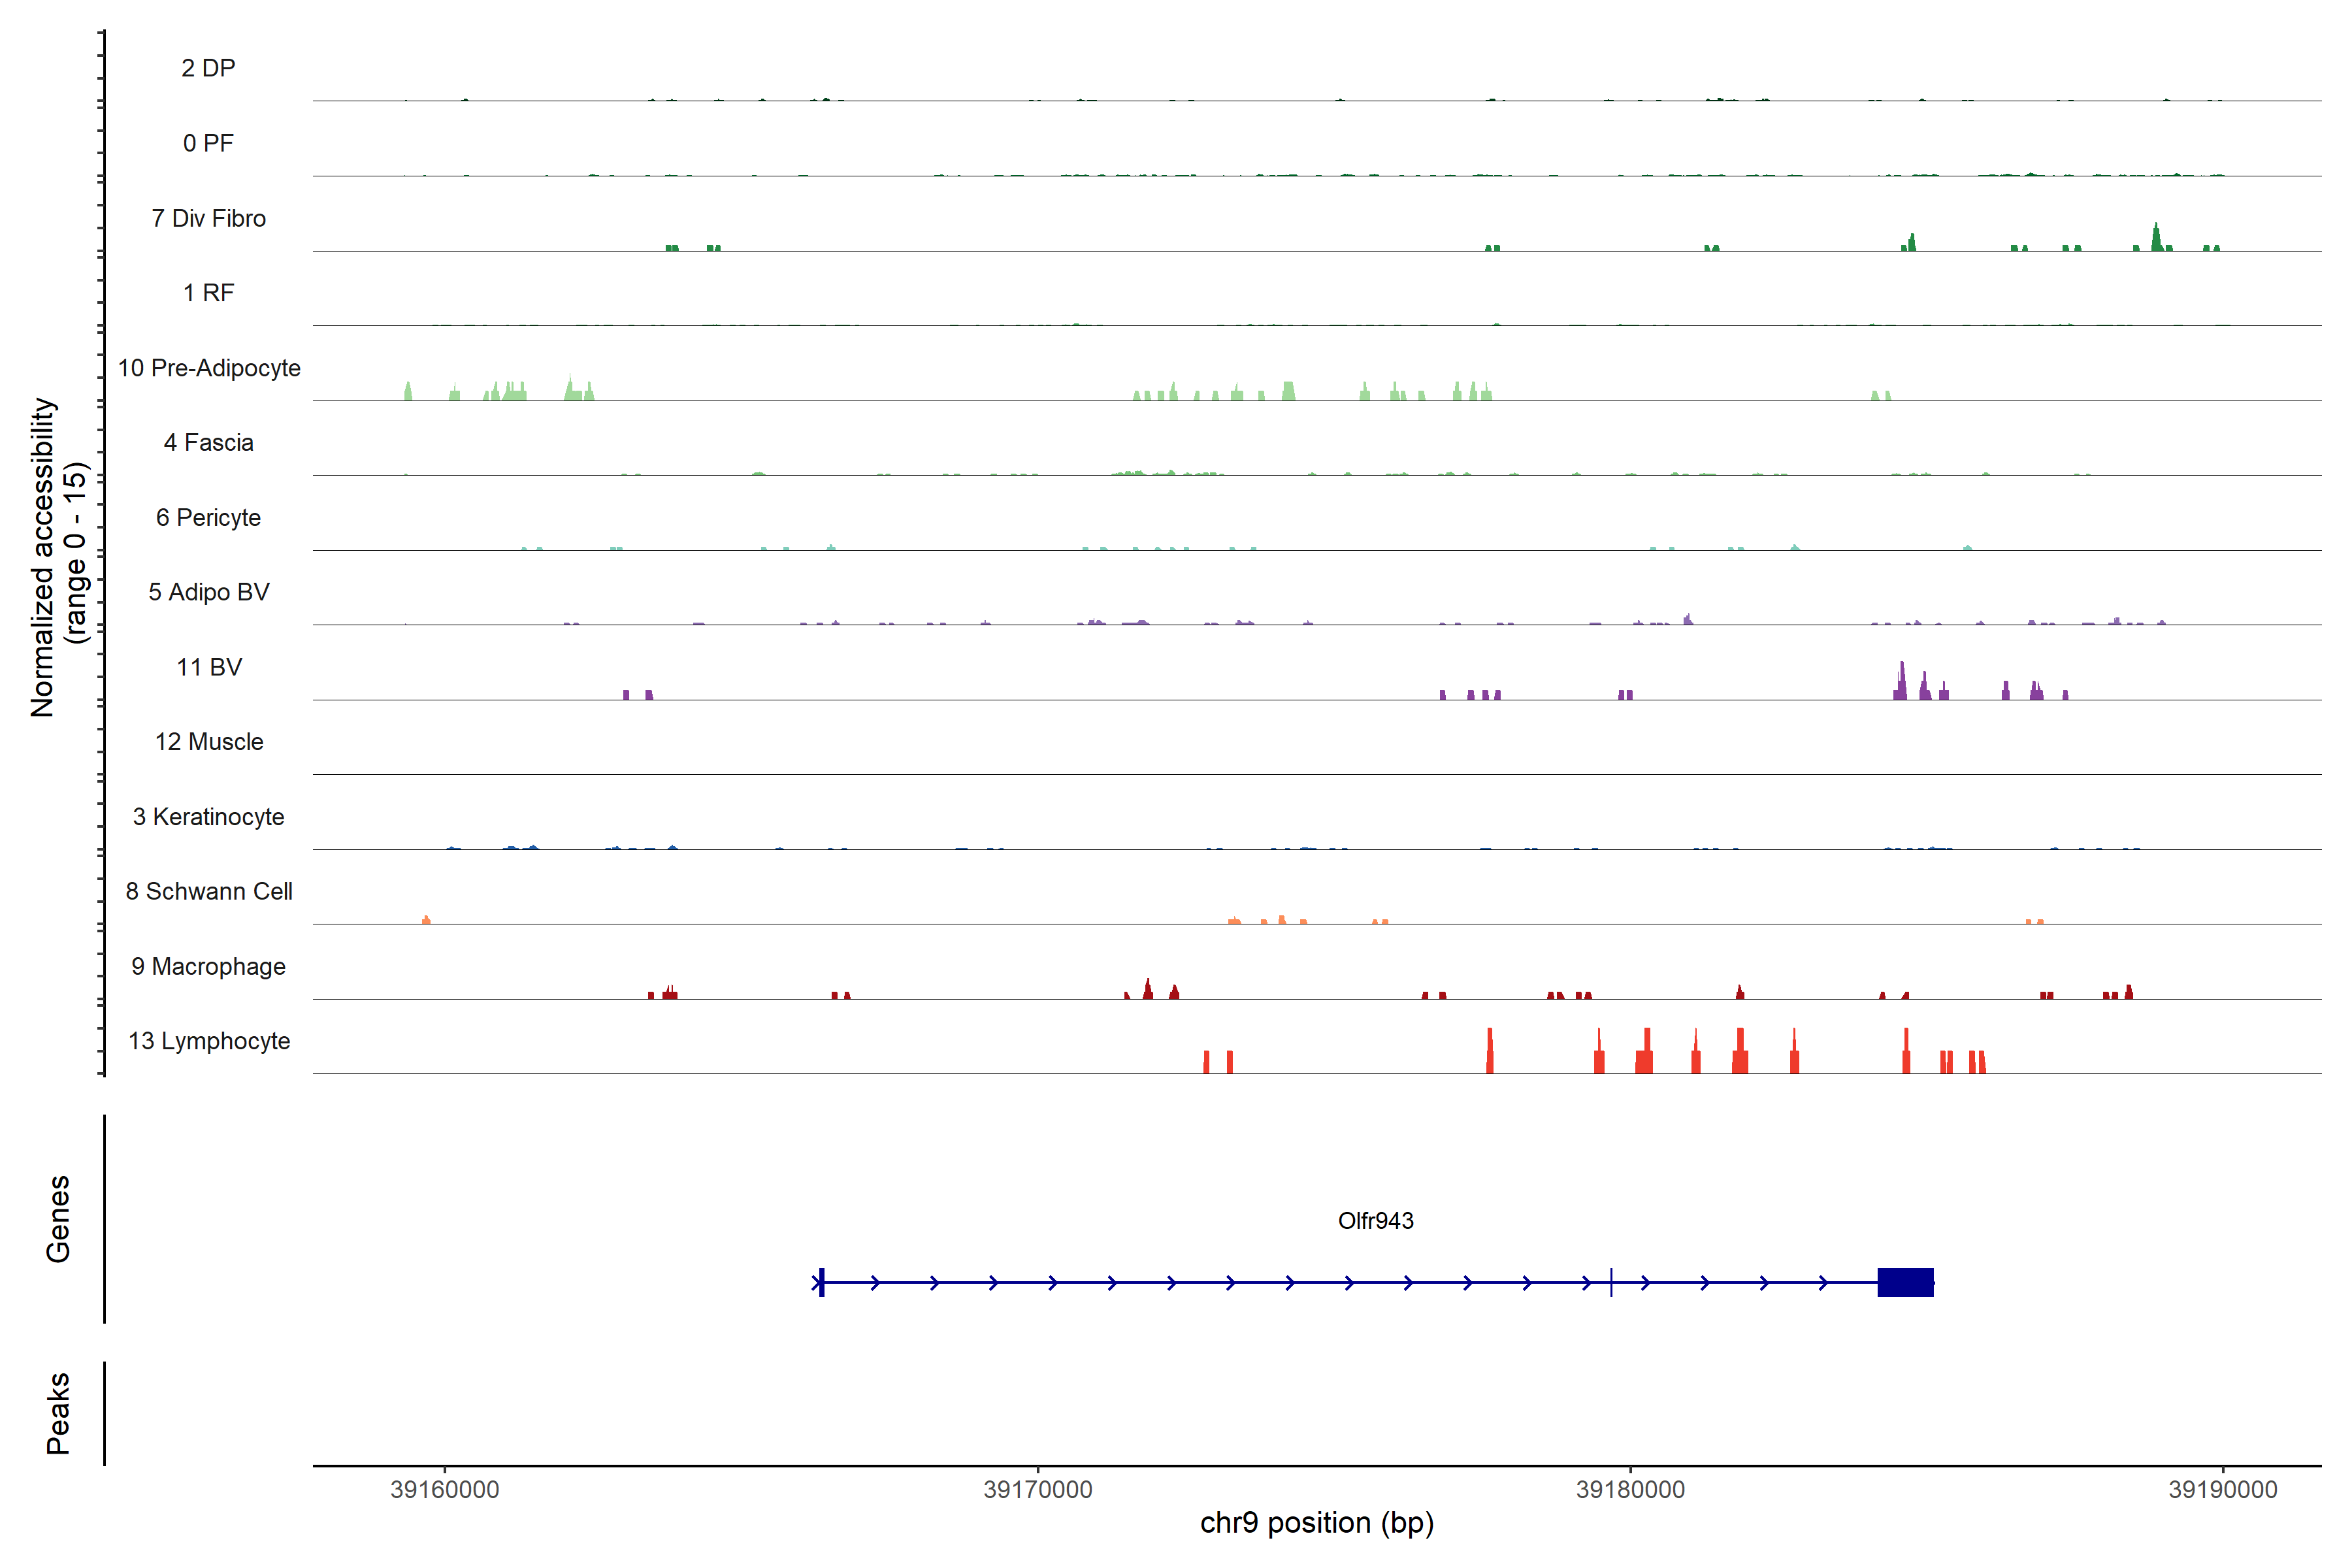
Task: Select the 8 Schwann Cell label
Action: [209, 891]
